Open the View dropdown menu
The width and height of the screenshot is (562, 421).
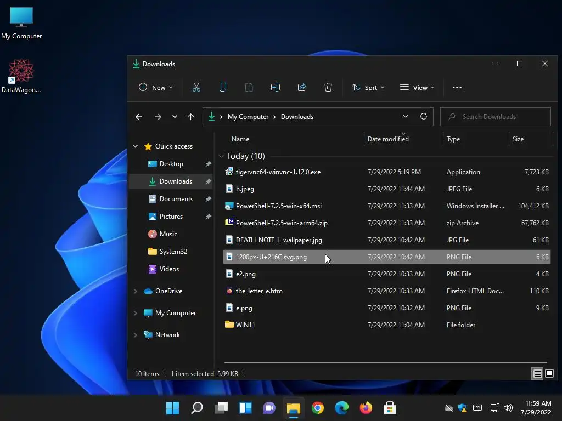click(x=417, y=87)
